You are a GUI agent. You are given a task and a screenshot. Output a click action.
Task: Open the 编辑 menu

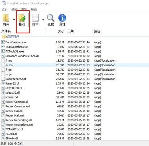[x=14, y=10]
